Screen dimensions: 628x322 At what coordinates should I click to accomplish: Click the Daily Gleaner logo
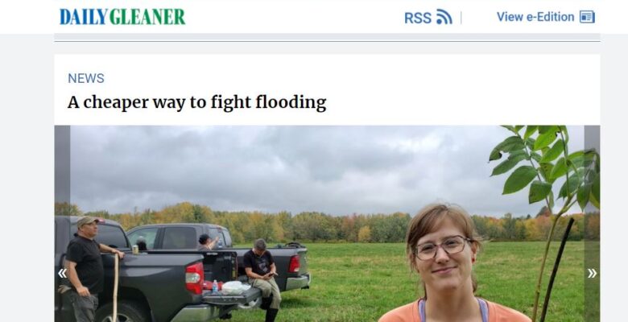point(122,17)
